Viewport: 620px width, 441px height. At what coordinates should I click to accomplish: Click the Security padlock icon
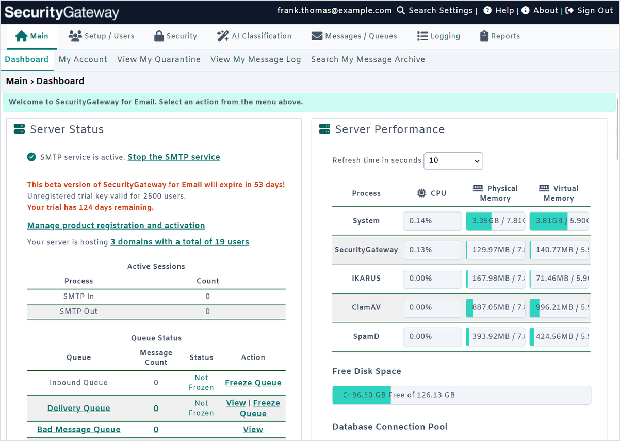coord(159,36)
